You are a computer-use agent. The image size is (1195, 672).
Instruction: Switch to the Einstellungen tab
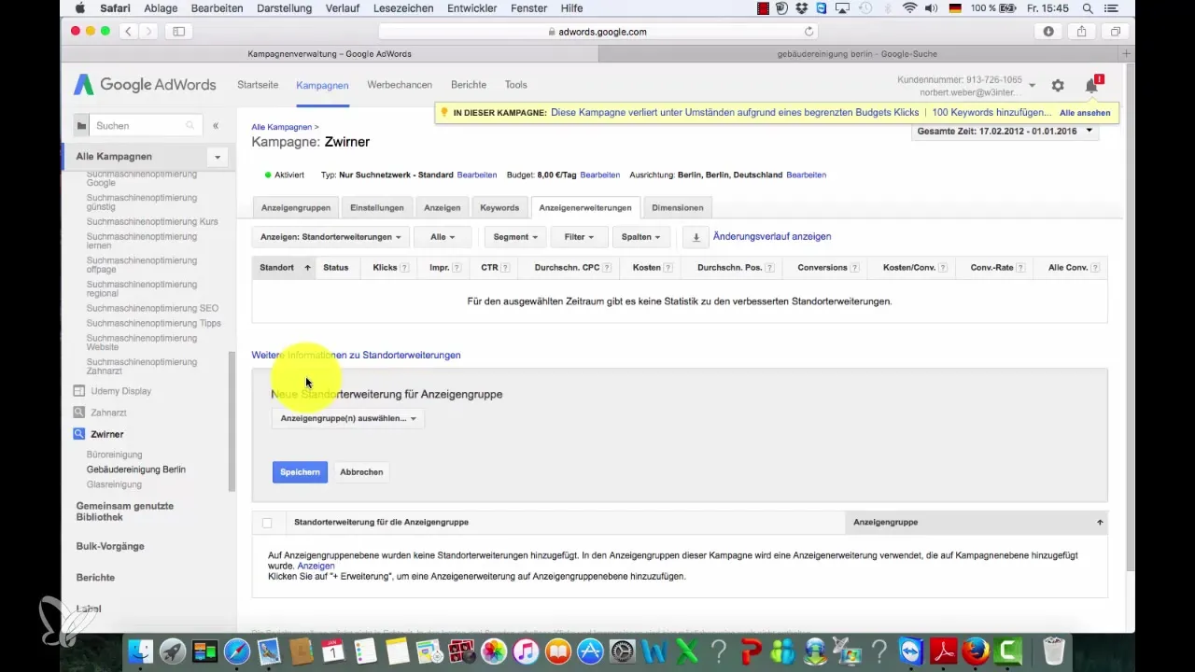point(377,207)
